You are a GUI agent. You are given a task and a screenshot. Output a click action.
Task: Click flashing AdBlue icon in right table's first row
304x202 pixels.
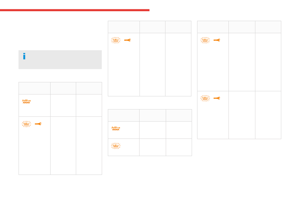pyautogui.click(x=205, y=40)
